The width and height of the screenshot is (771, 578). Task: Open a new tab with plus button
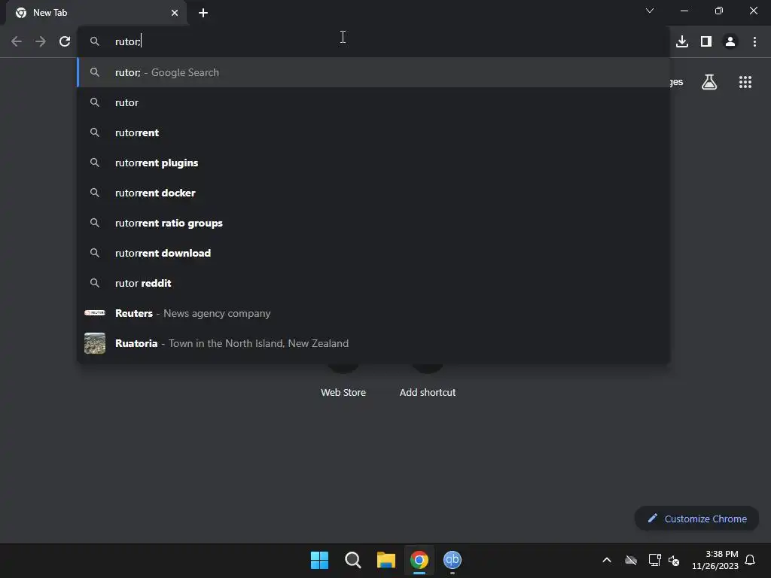tap(203, 13)
